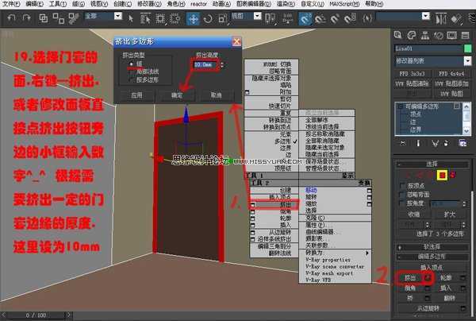
Task: Click Remove Modifier trash icon
Action: pyautogui.click(x=446, y=143)
